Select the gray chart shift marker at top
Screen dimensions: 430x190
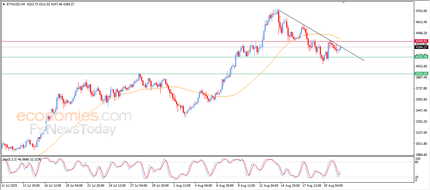[343, 2]
